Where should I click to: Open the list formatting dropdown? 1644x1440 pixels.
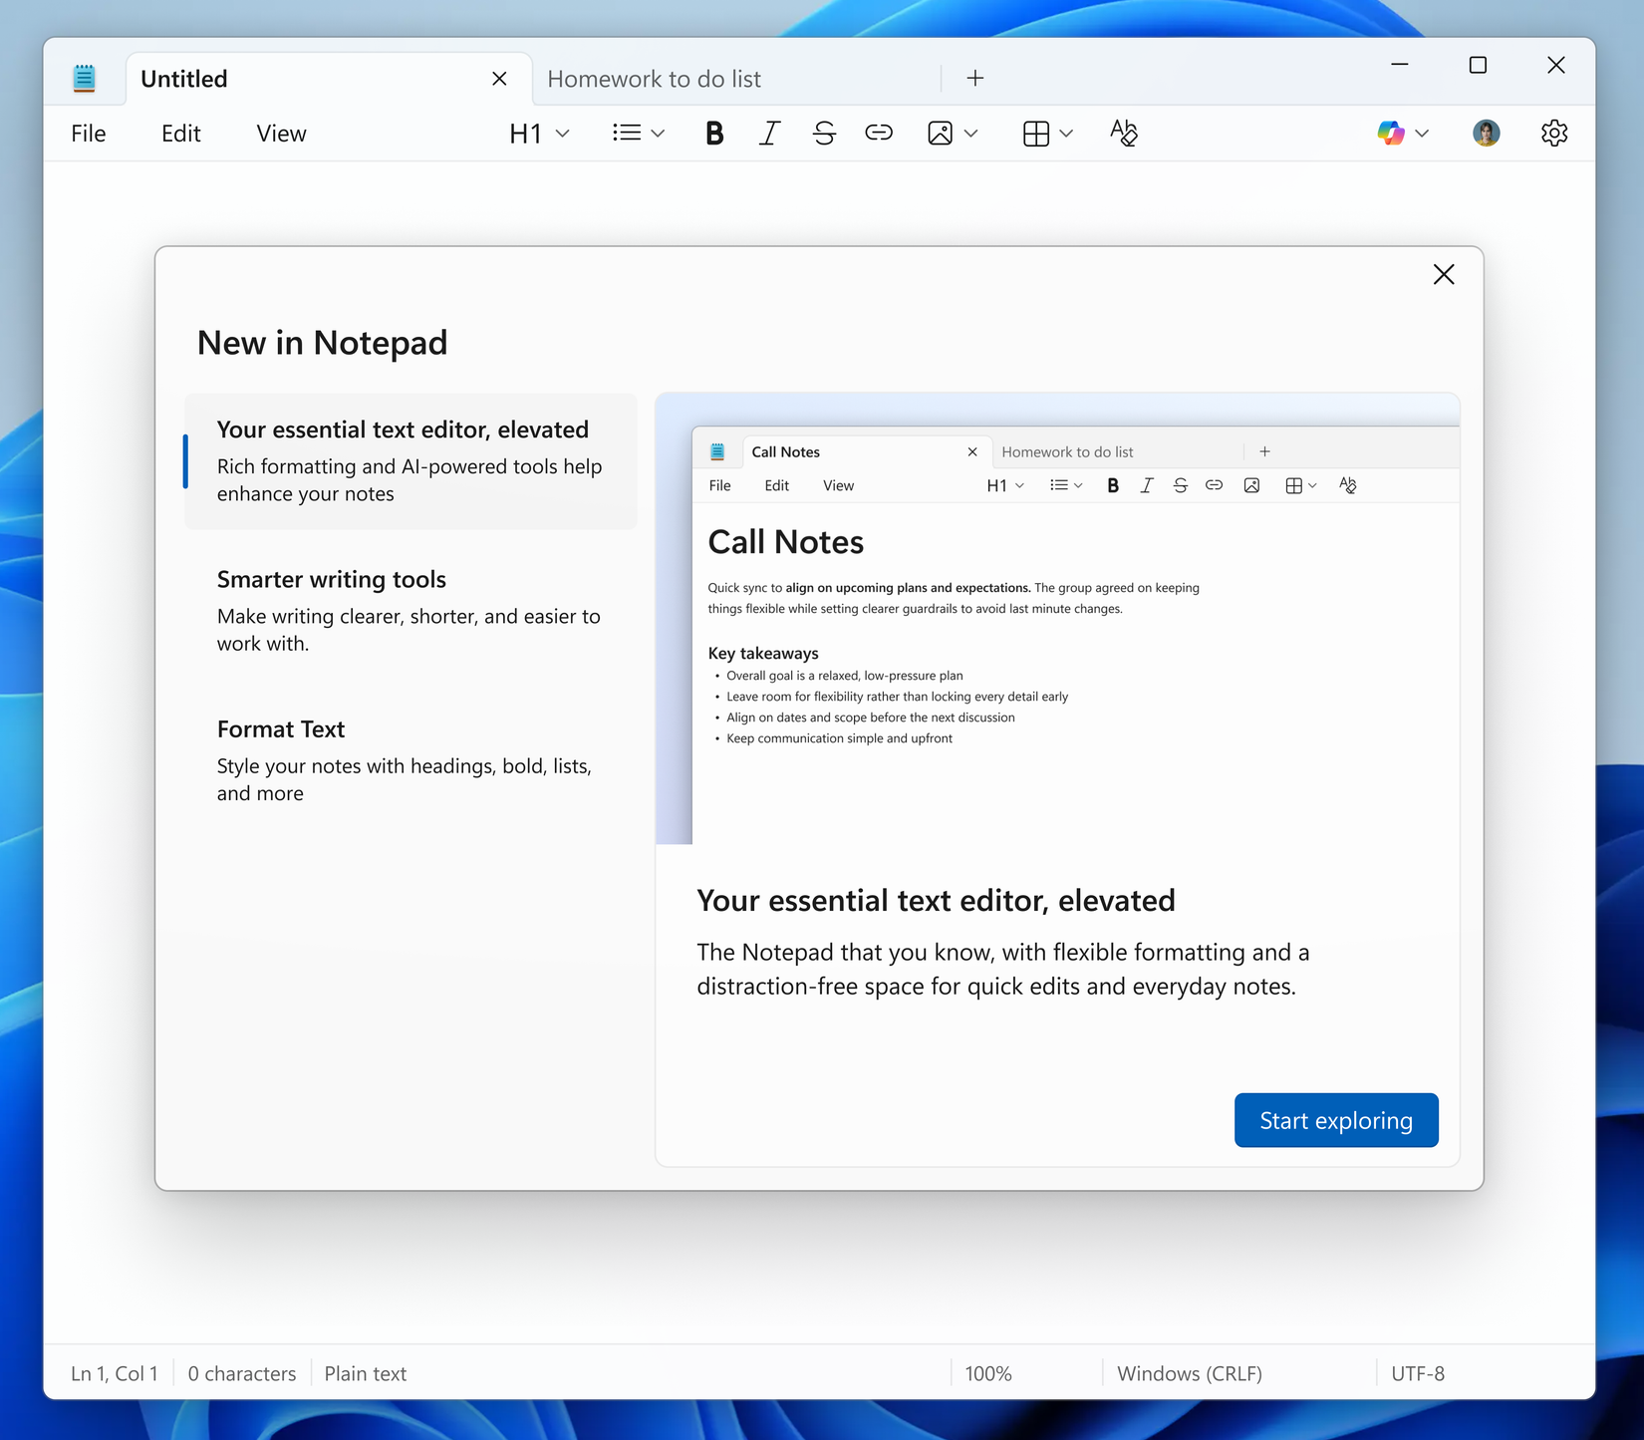638,133
